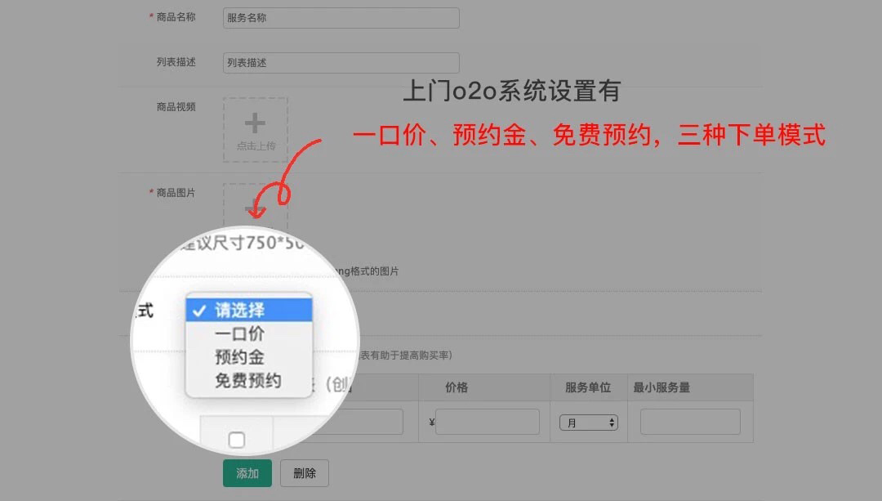The width and height of the screenshot is (882, 501).
Task: Select the 免费预约 option
Action: [248, 380]
